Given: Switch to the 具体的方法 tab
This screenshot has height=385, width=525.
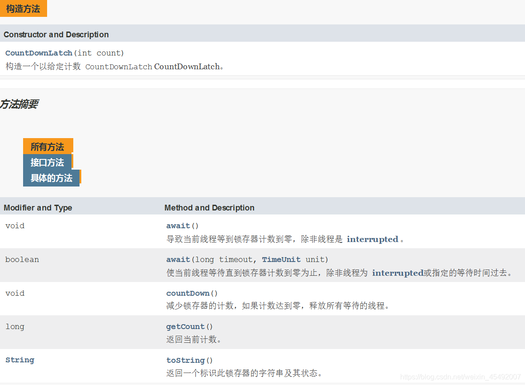Looking at the screenshot, I should [51, 178].
